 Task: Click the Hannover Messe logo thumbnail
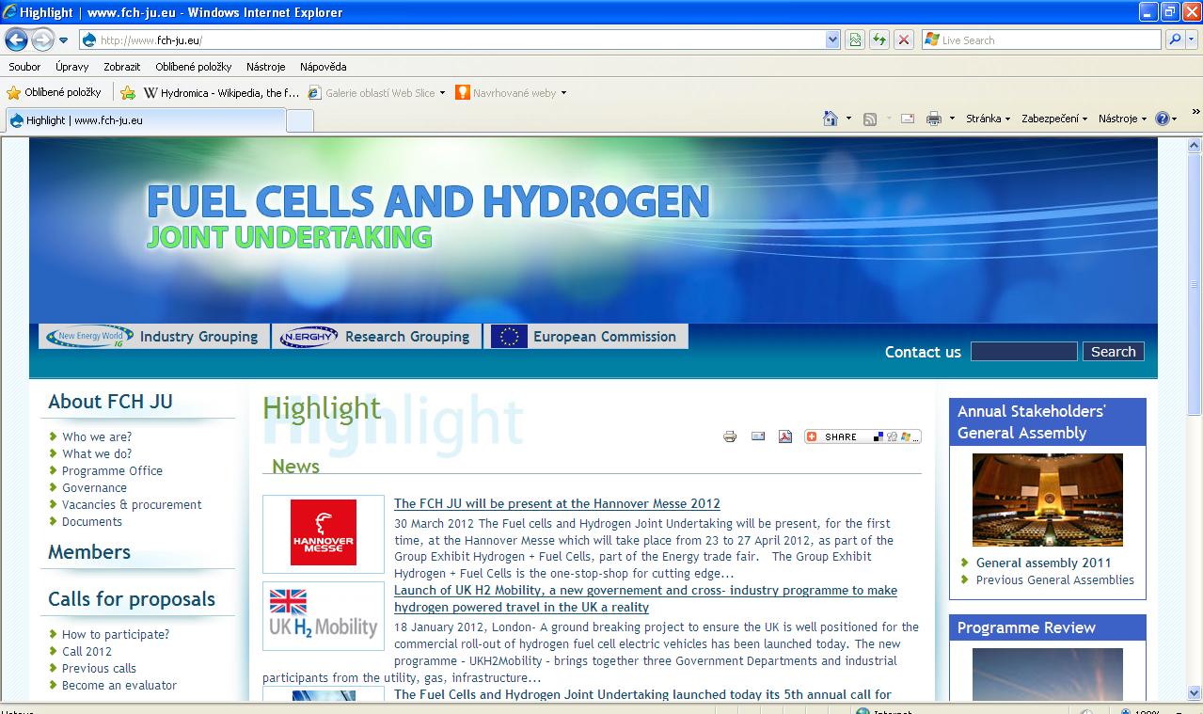[x=324, y=533]
